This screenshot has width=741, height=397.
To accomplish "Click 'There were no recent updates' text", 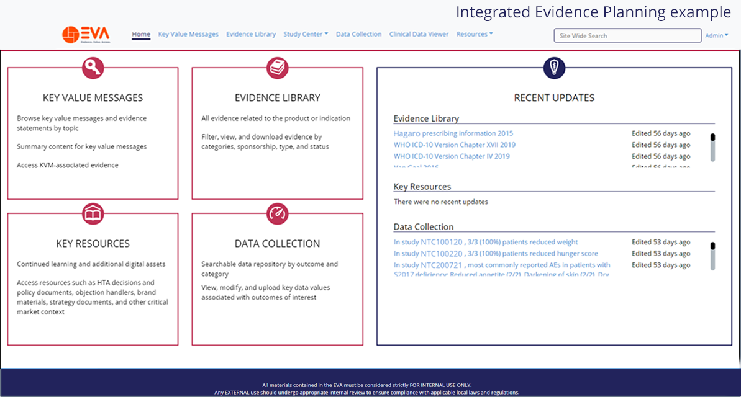I will [x=441, y=202].
